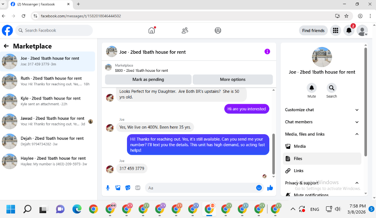Open the Files section
The height and width of the screenshot is (218, 376).
point(322,159)
